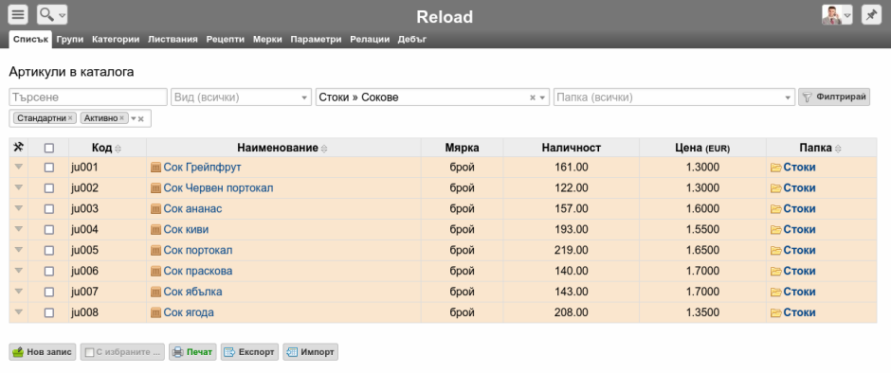Click the Импорт button
891x373 pixels.
[x=310, y=352]
